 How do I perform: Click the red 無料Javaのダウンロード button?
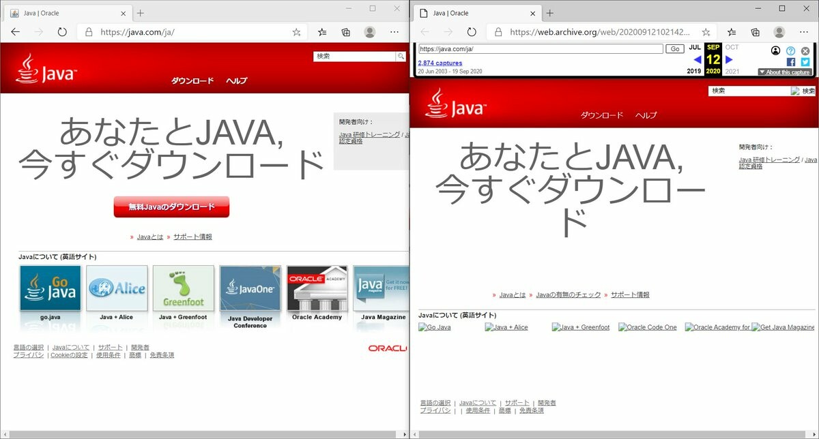point(171,207)
